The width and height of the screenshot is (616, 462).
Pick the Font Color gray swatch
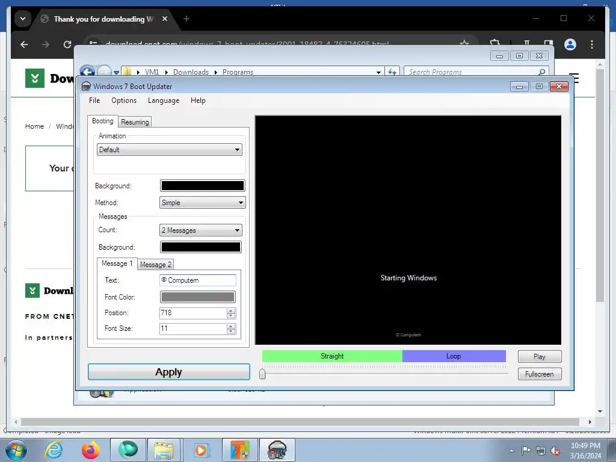[197, 297]
